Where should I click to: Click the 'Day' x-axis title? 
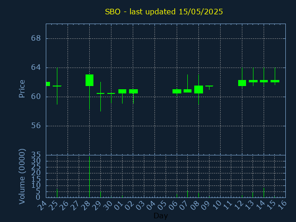[160, 216]
